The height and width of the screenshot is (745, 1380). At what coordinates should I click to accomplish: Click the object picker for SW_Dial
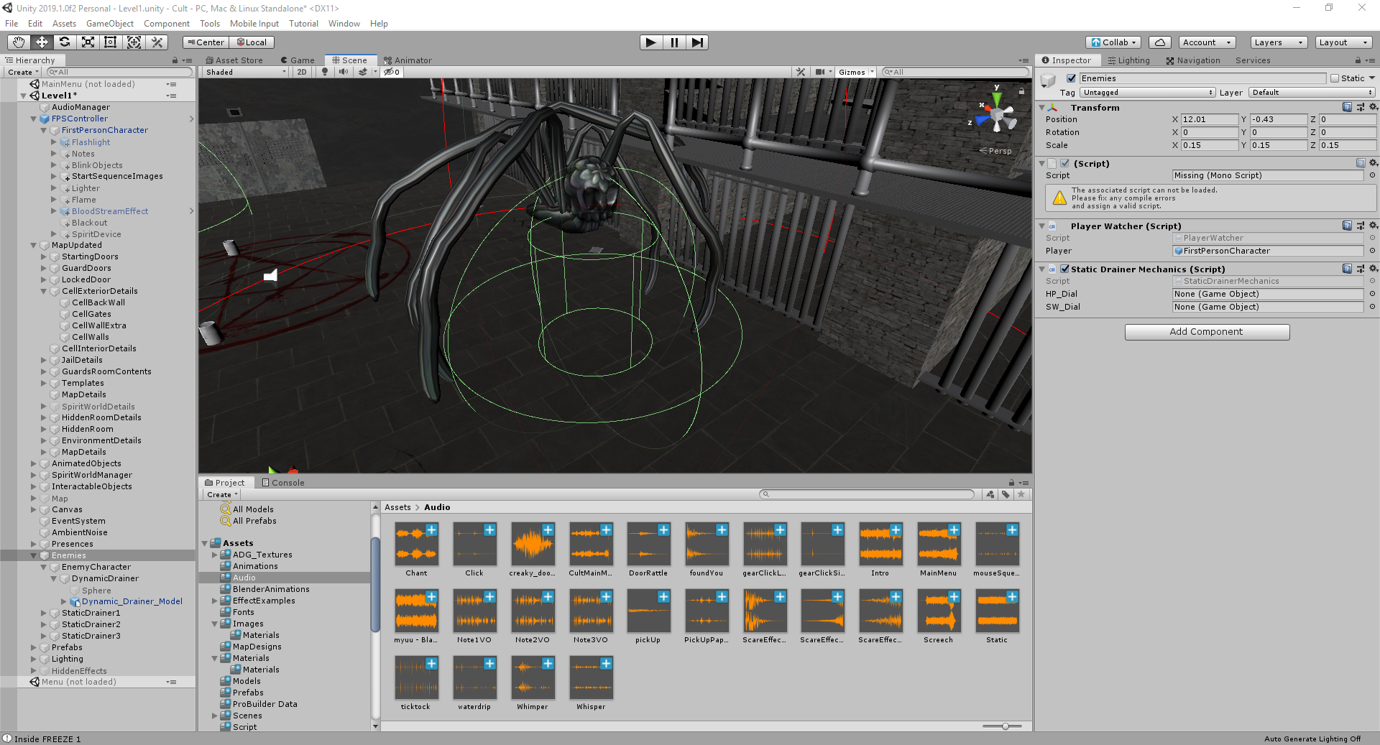tap(1372, 307)
